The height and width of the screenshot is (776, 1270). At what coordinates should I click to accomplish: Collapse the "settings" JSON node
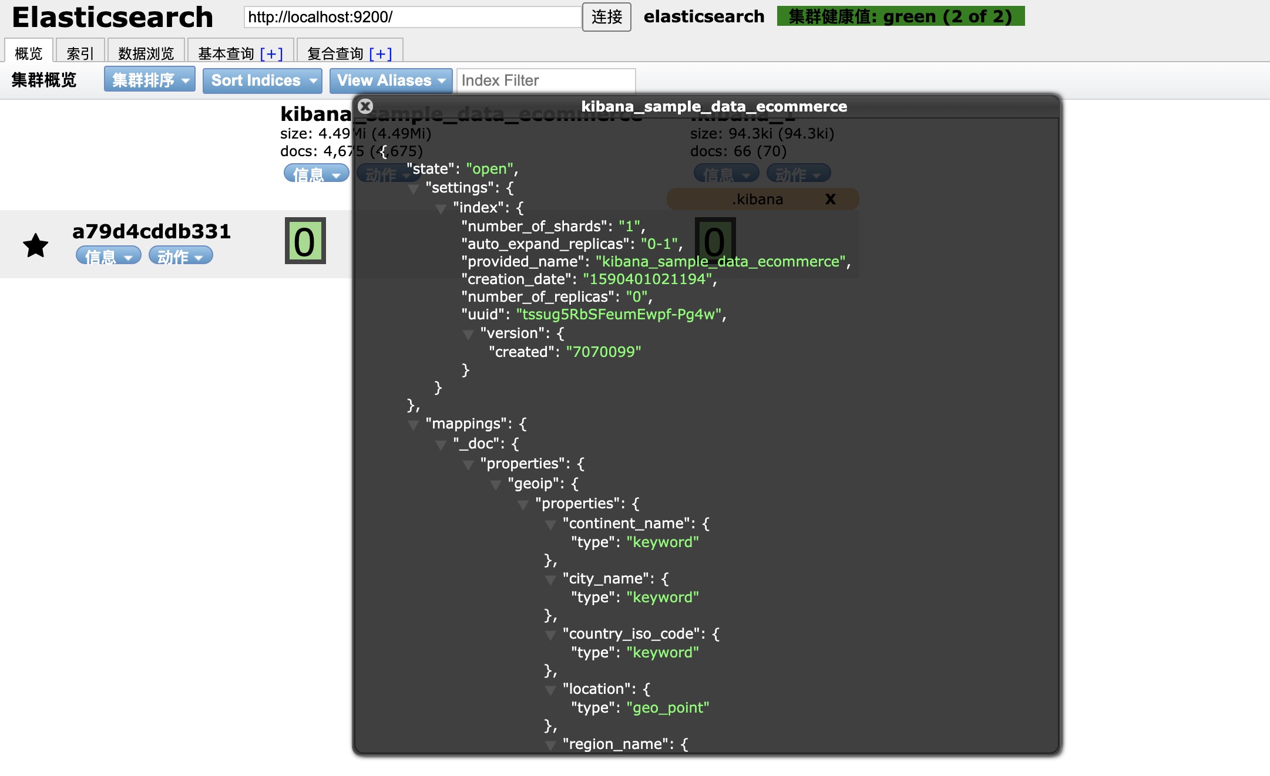413,189
